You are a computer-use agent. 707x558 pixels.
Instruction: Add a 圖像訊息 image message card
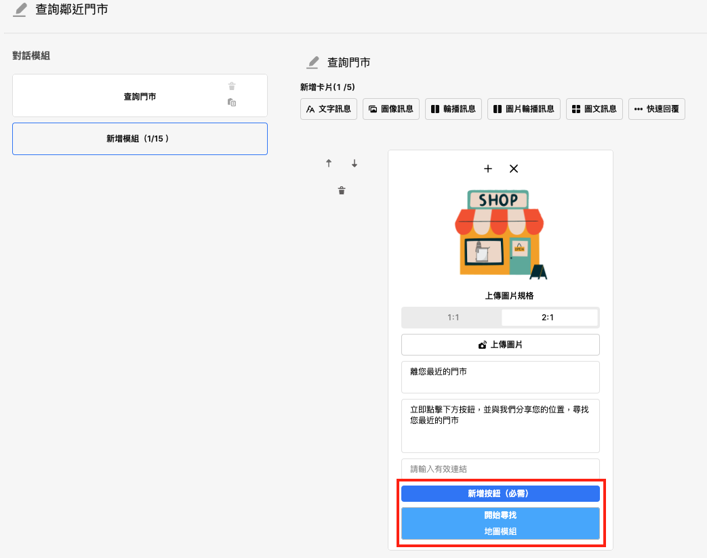pos(391,109)
